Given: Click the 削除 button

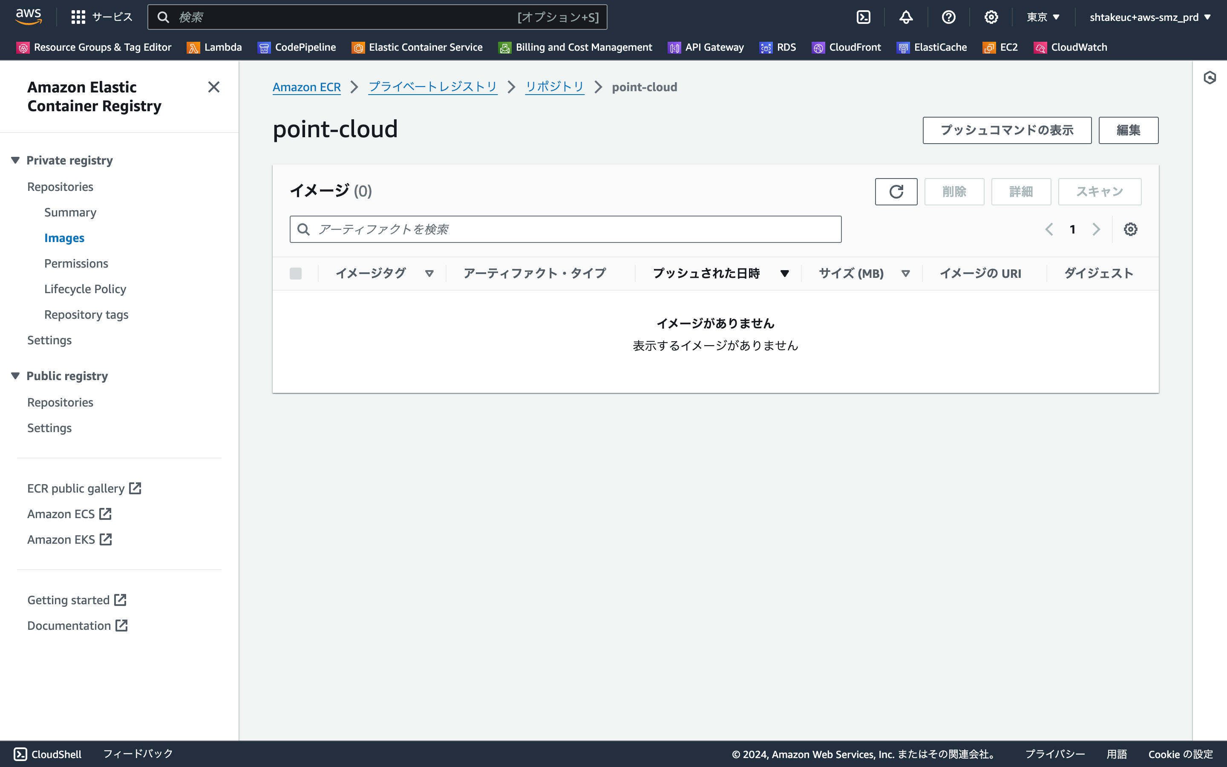Looking at the screenshot, I should (954, 192).
